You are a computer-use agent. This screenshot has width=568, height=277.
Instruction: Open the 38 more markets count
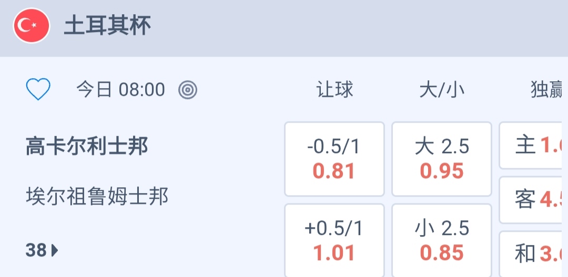(x=37, y=251)
